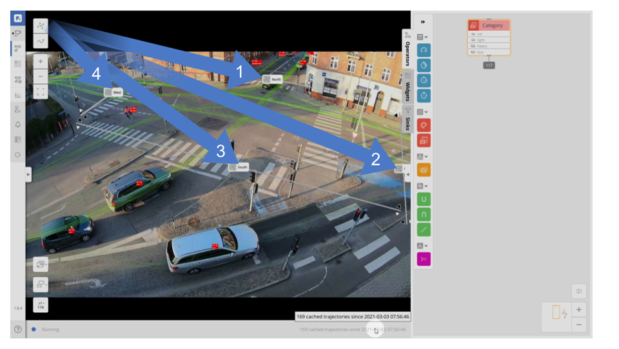619x349 pixels.
Task: Zoom in on the camera view
Action: pyautogui.click(x=41, y=61)
